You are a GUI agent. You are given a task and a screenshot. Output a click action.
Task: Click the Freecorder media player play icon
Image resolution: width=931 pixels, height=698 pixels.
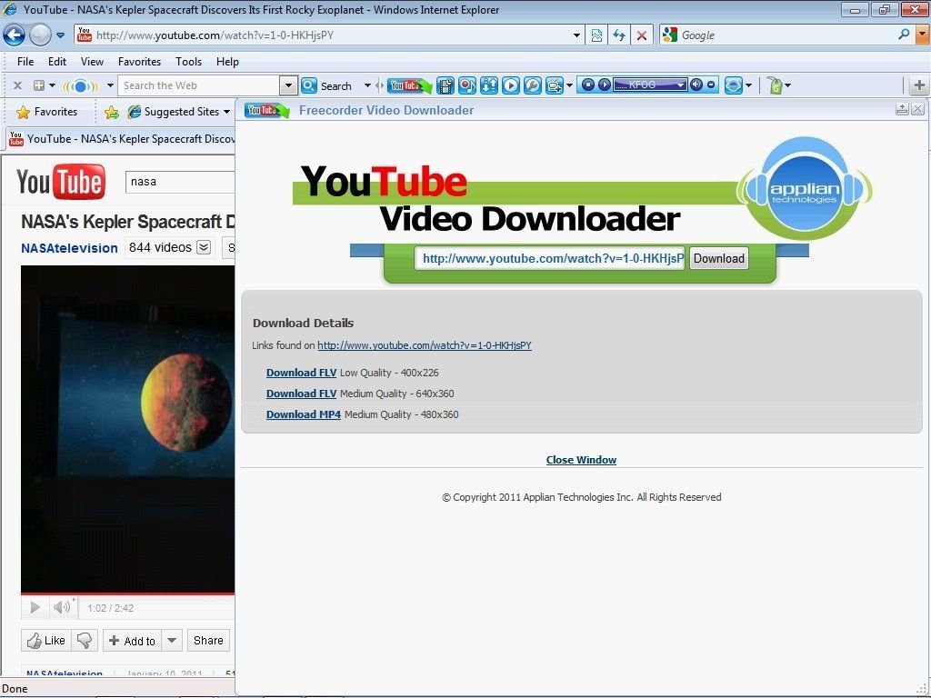[511, 85]
